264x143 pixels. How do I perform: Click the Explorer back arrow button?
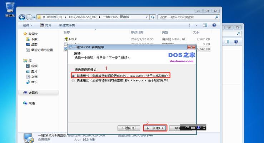(x=22, y=17)
